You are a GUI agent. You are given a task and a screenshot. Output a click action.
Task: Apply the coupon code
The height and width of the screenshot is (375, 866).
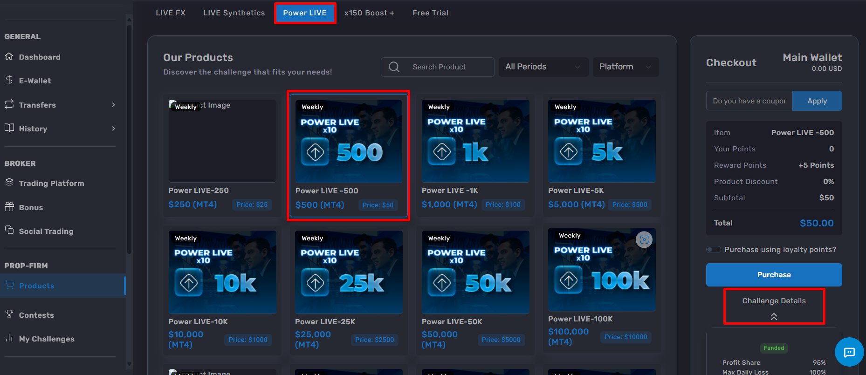tap(817, 101)
